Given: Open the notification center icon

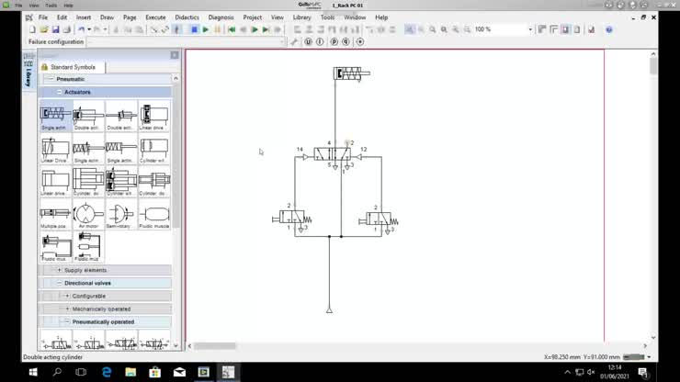Looking at the screenshot, I should coord(643,372).
